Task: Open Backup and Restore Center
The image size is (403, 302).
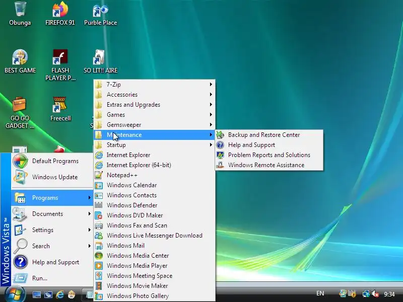Action: click(x=269, y=135)
